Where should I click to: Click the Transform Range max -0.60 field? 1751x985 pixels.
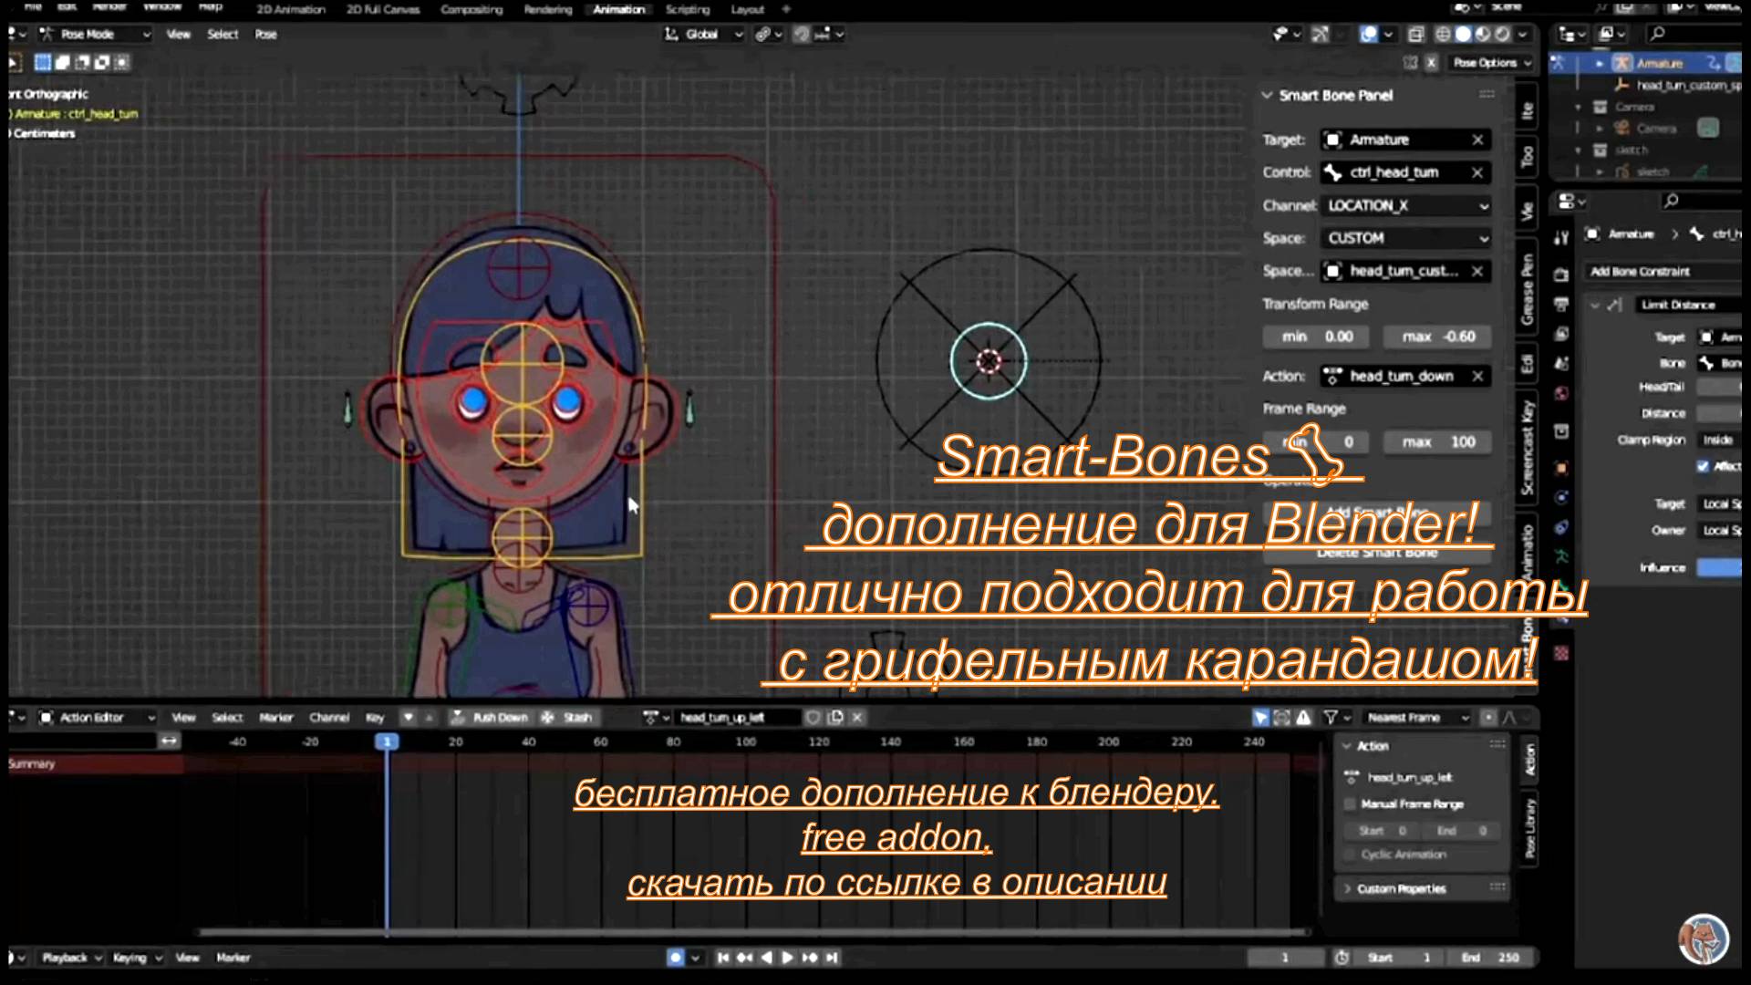[x=1437, y=337]
